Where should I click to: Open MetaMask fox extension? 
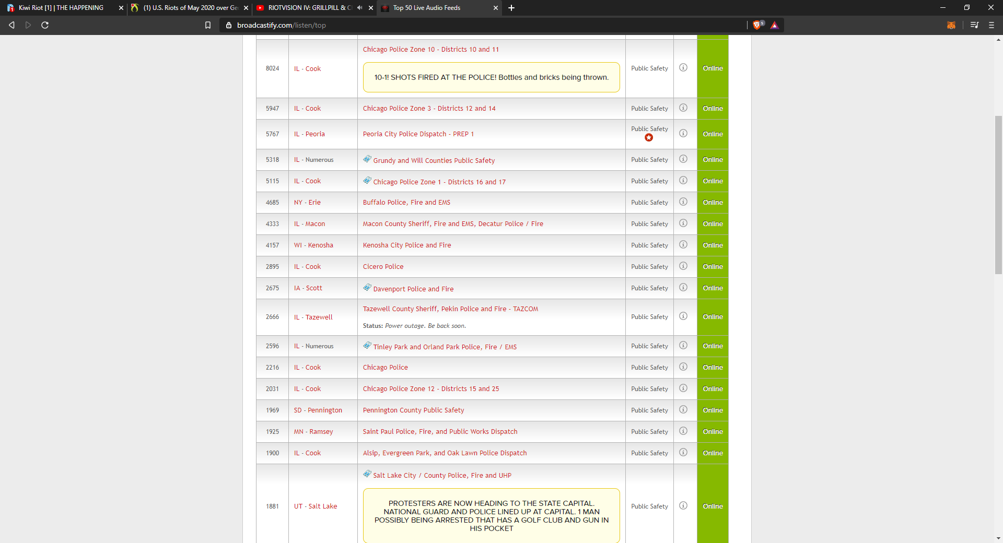[951, 25]
